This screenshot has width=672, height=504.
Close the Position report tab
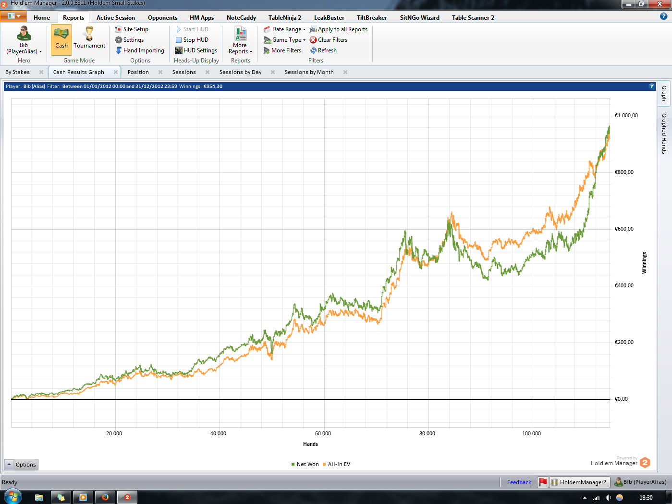tap(160, 72)
